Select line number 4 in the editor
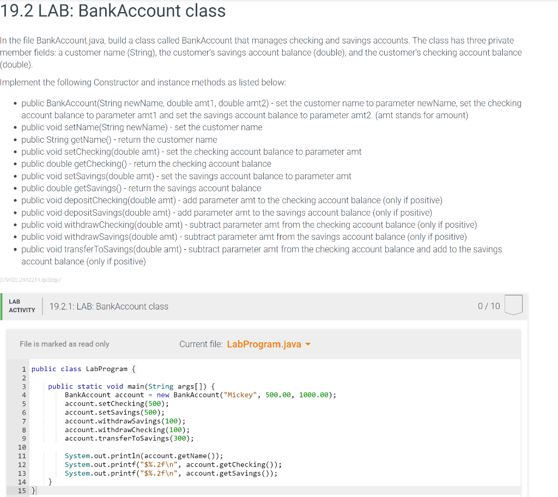 click(23, 395)
